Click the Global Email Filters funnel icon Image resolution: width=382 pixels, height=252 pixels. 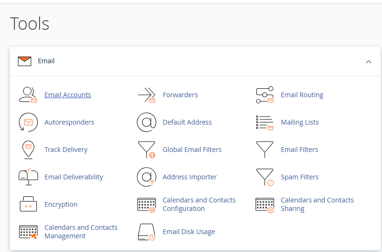[x=147, y=150]
